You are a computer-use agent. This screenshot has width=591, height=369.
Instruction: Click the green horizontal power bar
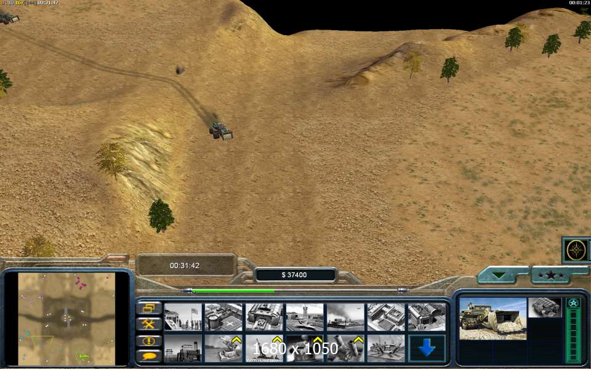click(233, 291)
